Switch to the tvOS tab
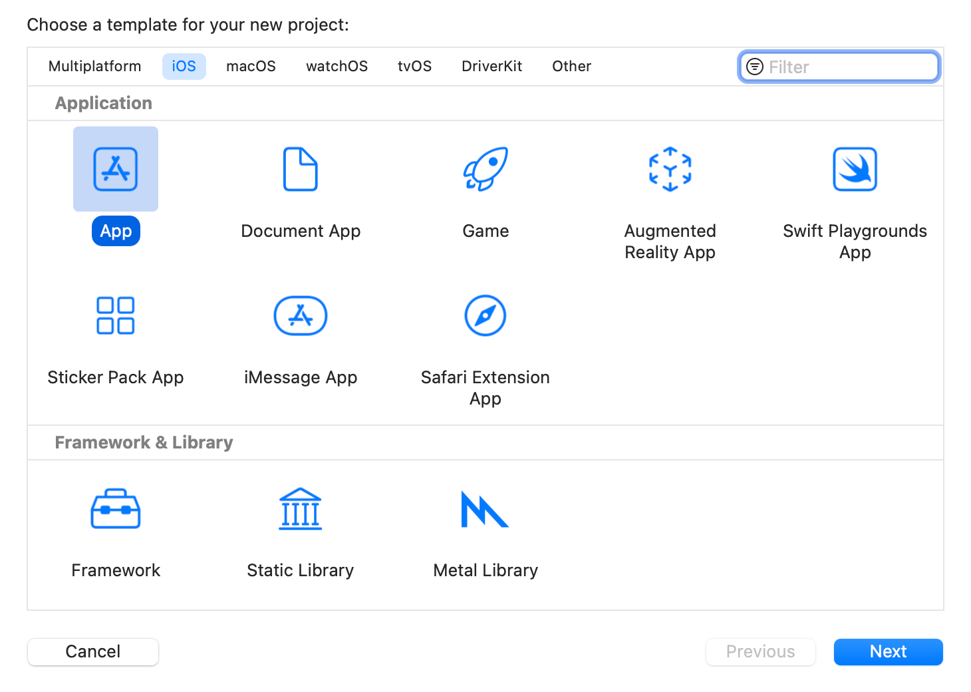The width and height of the screenshot is (971, 692). tap(414, 67)
